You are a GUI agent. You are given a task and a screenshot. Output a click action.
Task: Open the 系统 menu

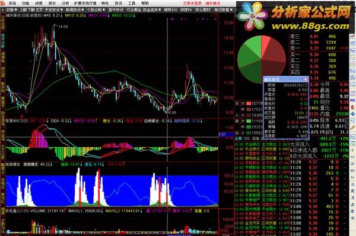(x=12, y=4)
